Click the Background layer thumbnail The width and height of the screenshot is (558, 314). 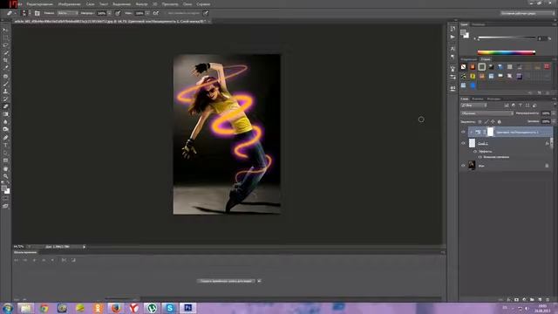coord(472,165)
